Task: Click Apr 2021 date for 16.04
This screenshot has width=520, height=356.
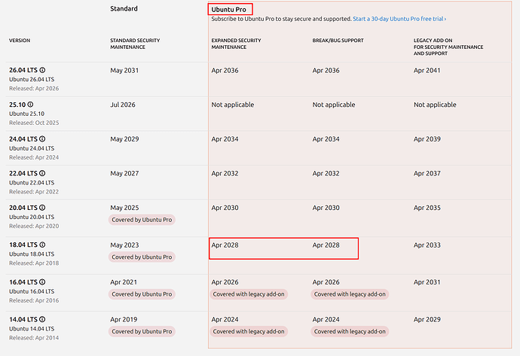Action: coord(124,282)
